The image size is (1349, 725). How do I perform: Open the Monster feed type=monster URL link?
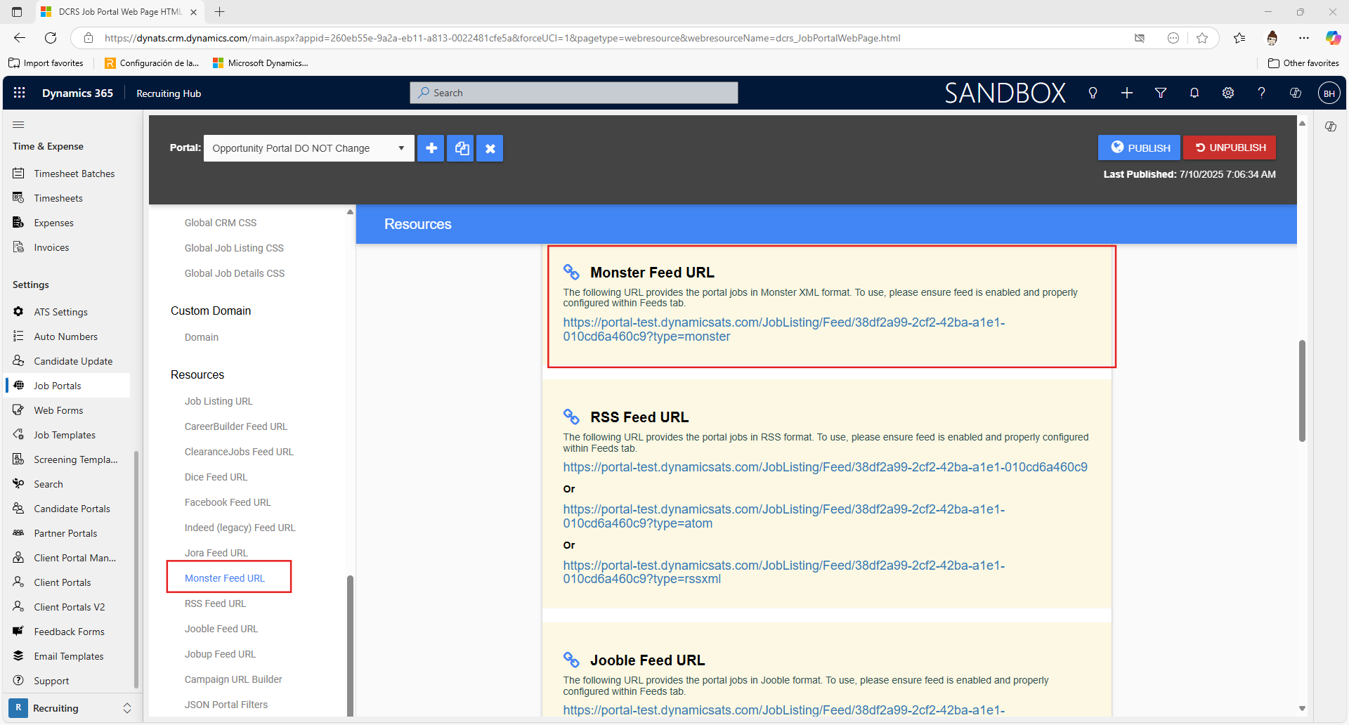[x=783, y=329]
